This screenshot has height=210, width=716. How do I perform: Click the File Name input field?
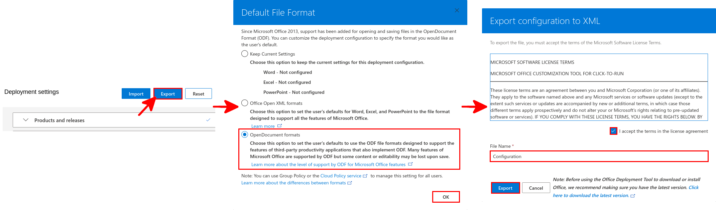(x=599, y=156)
